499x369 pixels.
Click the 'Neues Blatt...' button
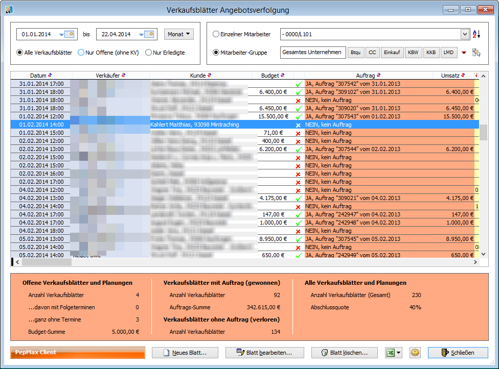coord(186,353)
